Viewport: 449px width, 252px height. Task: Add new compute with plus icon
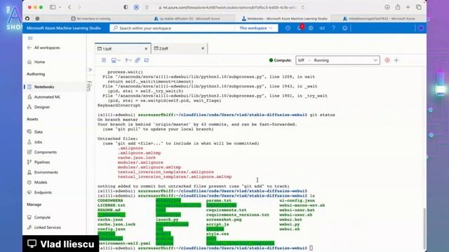[x=396, y=60]
